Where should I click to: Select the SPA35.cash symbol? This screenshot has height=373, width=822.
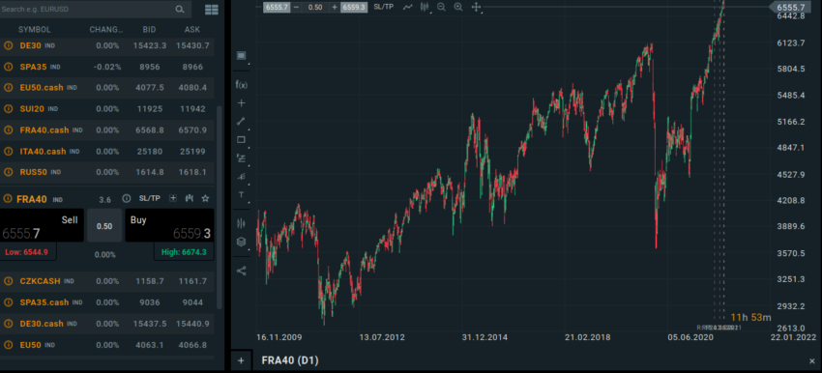coord(44,302)
